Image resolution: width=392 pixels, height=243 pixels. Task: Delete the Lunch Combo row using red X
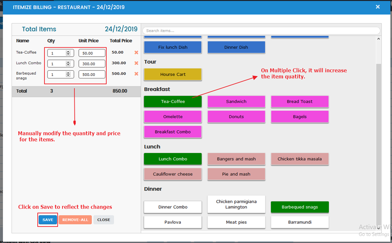pos(136,63)
